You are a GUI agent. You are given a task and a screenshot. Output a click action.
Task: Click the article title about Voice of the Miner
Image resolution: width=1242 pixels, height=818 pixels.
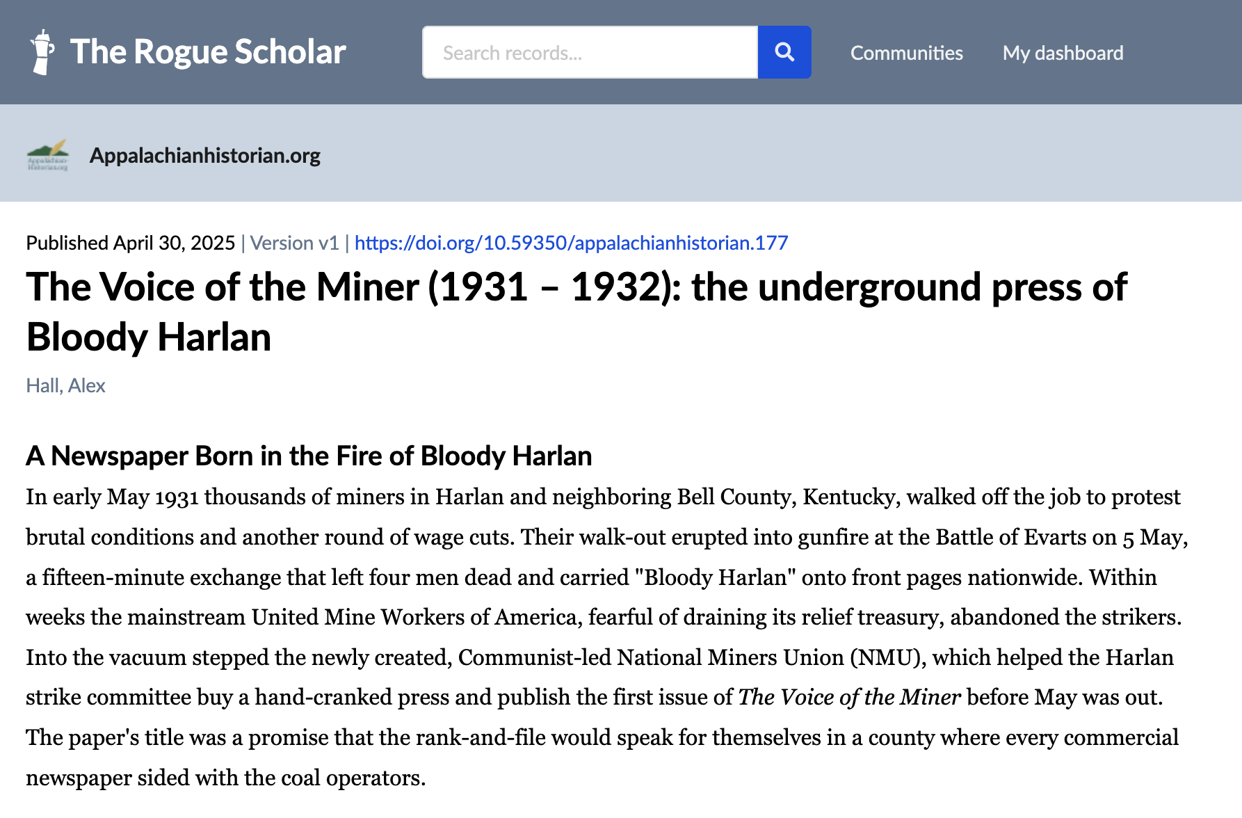(x=576, y=312)
